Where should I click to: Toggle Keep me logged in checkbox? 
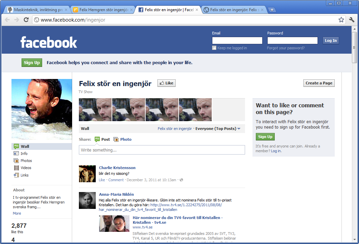point(214,48)
